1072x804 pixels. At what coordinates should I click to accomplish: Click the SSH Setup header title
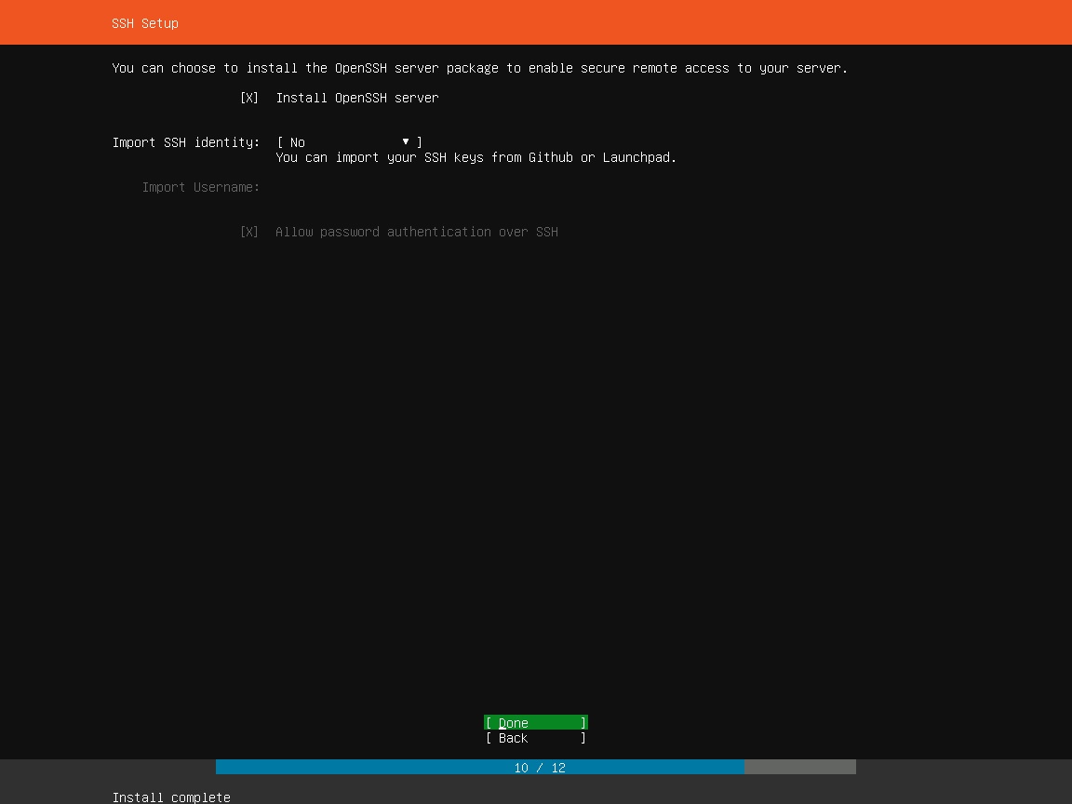(x=145, y=23)
